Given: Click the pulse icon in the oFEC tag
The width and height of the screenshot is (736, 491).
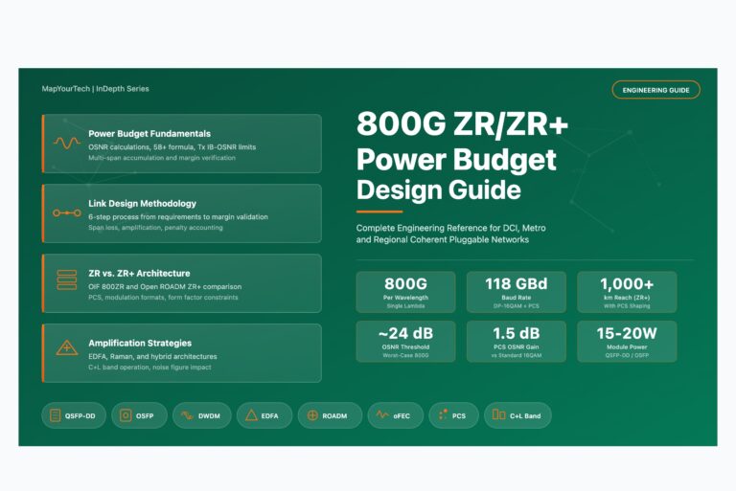Looking at the screenshot, I should tap(382, 415).
